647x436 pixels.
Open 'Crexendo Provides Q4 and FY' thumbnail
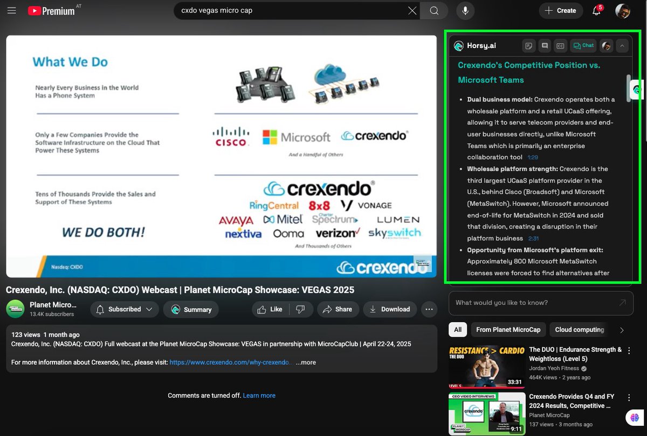pyautogui.click(x=487, y=413)
